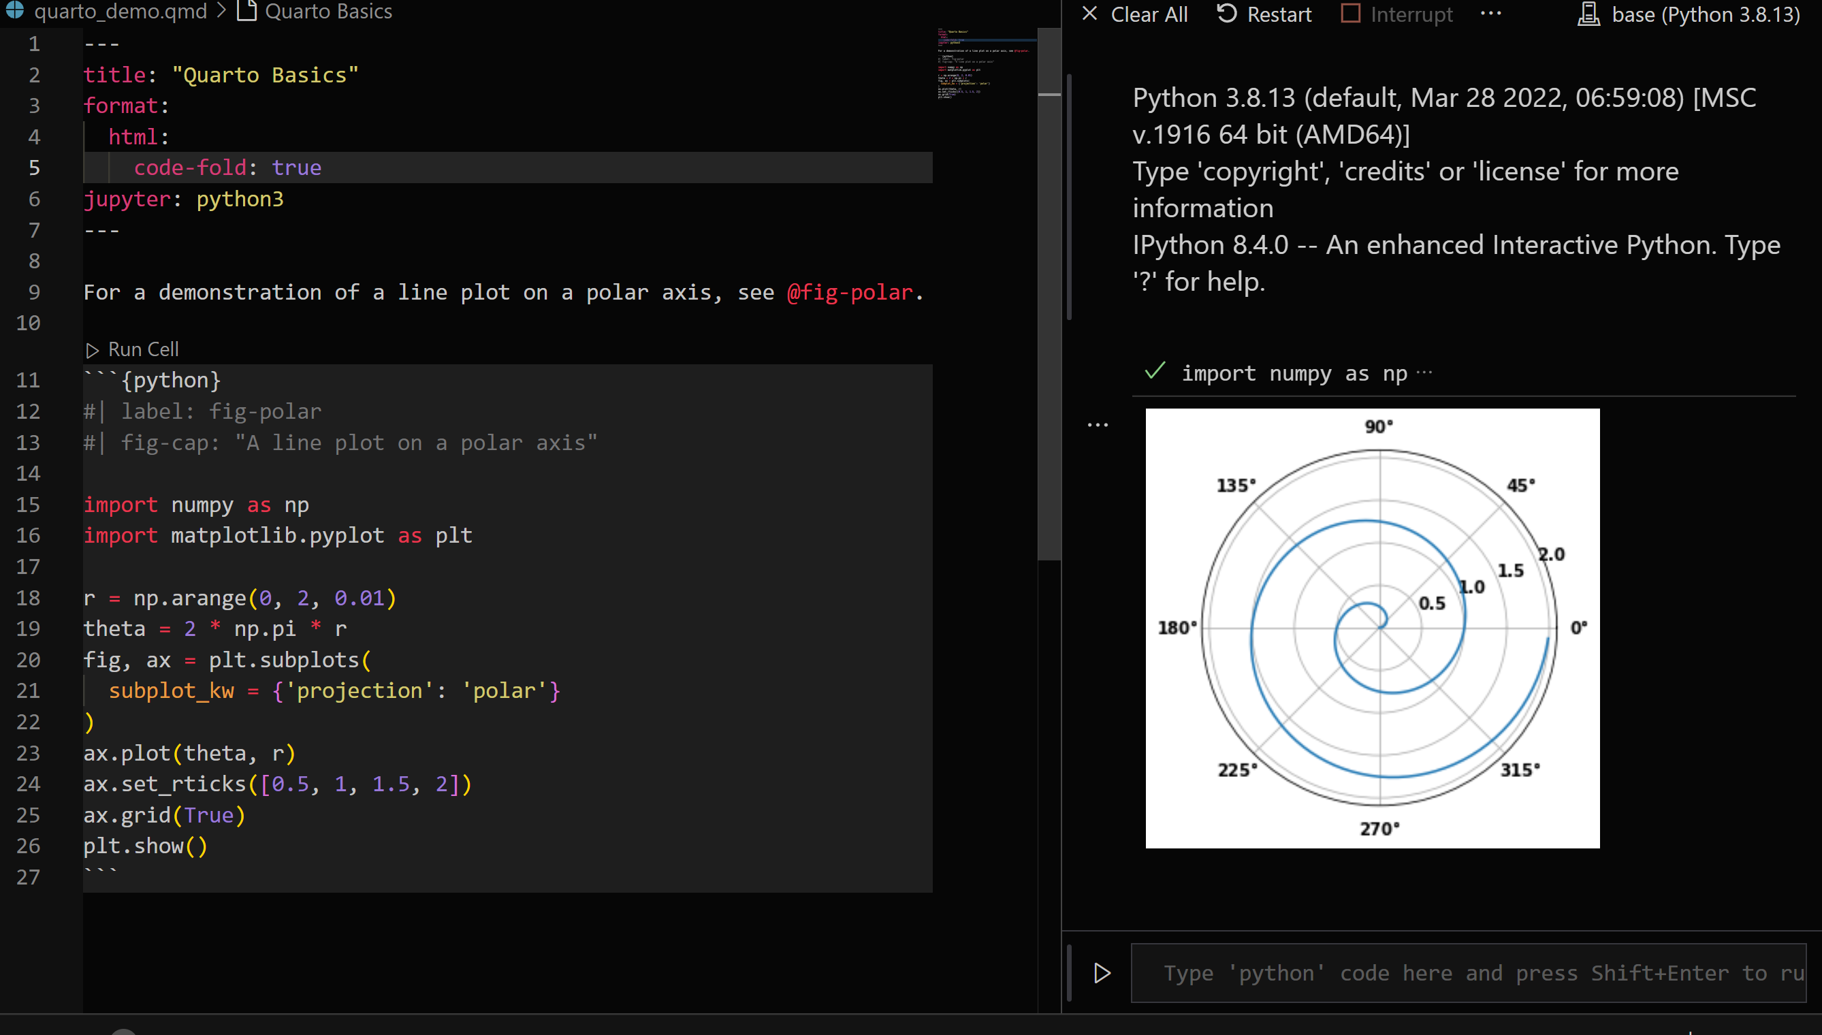Click the run play icon beside the code input box
Screen dimensions: 1822x1035
pos(1102,972)
